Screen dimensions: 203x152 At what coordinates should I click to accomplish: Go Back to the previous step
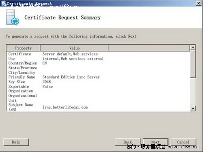pyautogui.click(x=127, y=142)
